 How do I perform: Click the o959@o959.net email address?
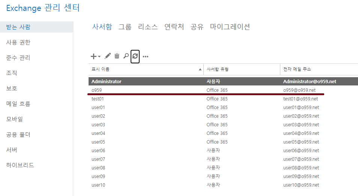click(299, 90)
